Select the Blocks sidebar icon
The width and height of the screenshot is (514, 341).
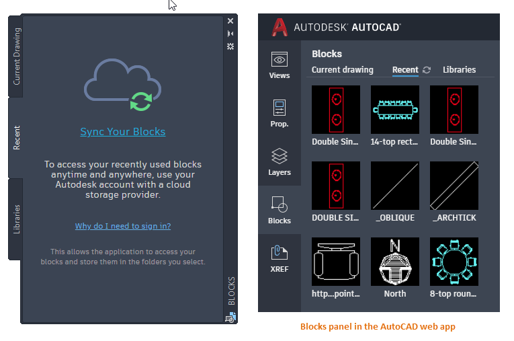coord(280,210)
